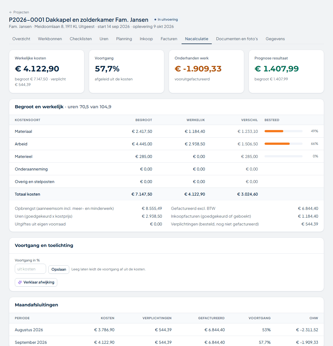Click the back arrow next to Projecten

[x=11, y=12]
